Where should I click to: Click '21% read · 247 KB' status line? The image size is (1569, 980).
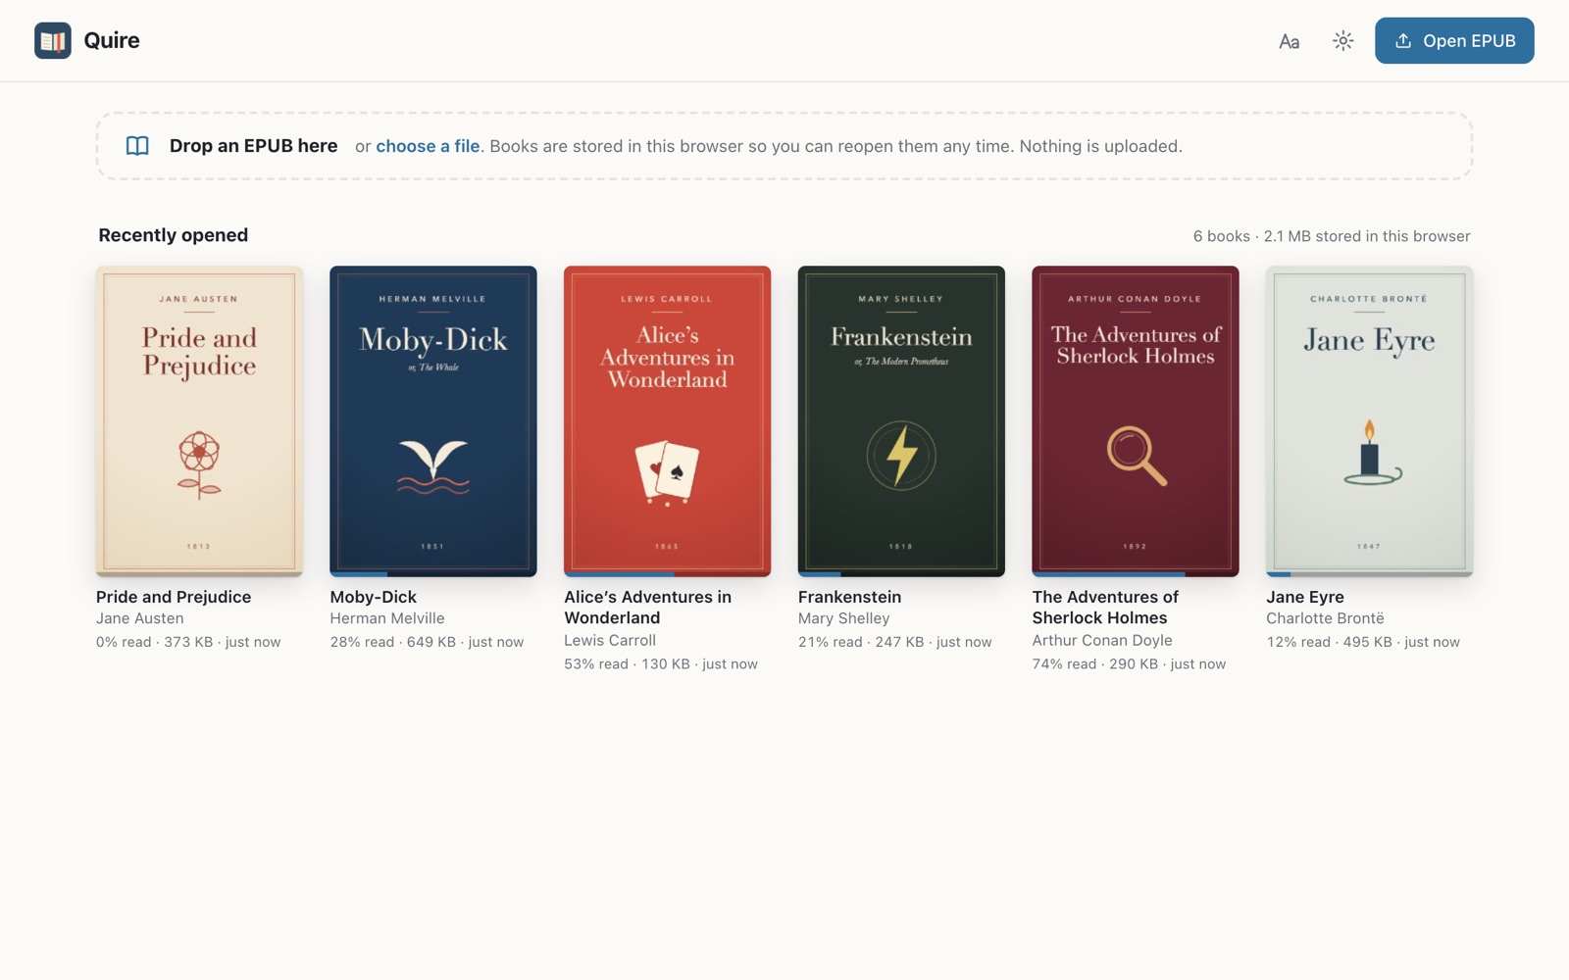[x=895, y=642]
